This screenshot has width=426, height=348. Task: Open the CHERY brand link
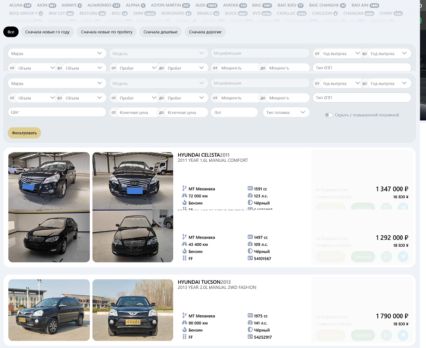pyautogui.click(x=391, y=13)
